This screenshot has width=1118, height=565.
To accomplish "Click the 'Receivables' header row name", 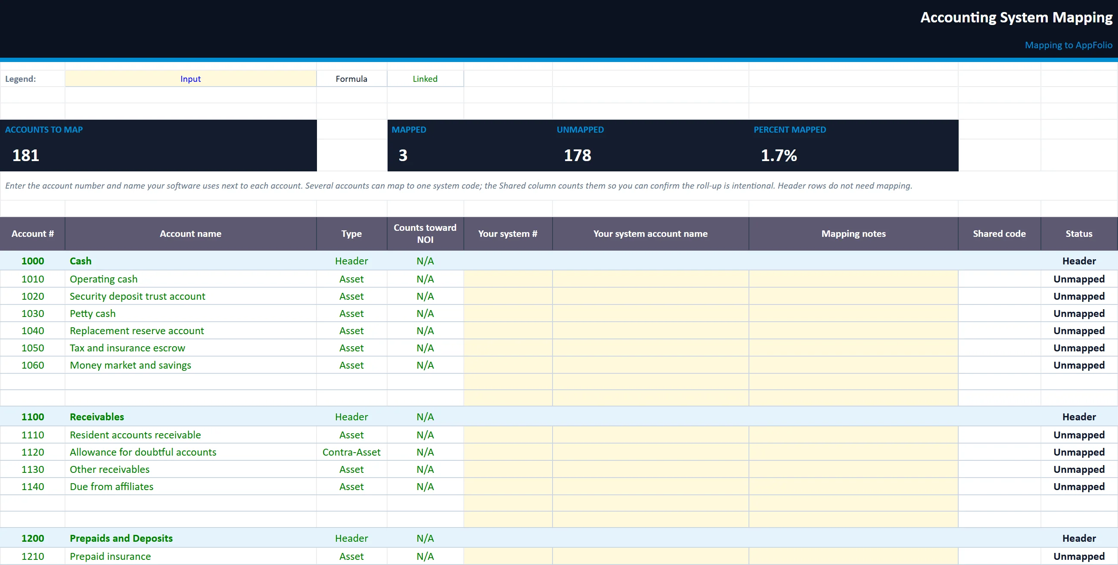I will click(97, 416).
